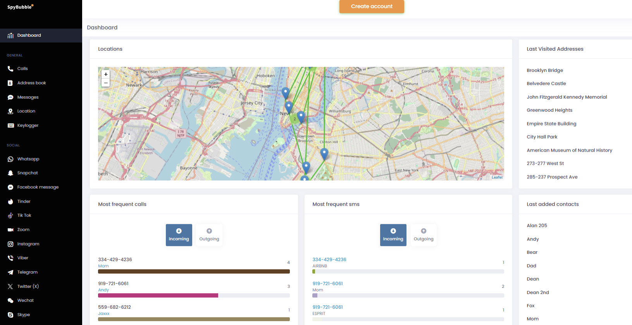This screenshot has width=632, height=325.
Task: Select Bear in last added contacts
Action: coord(532,252)
